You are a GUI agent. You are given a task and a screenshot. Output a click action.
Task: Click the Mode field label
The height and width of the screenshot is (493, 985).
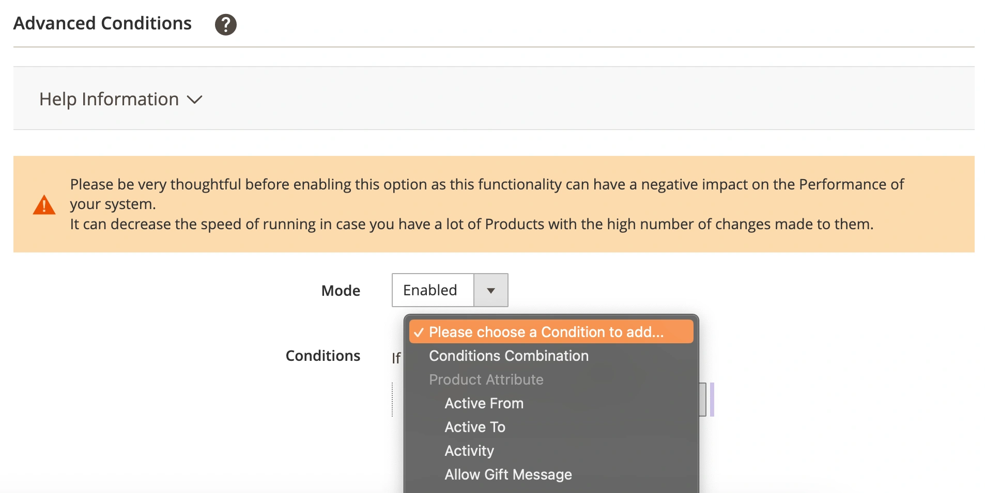(340, 290)
